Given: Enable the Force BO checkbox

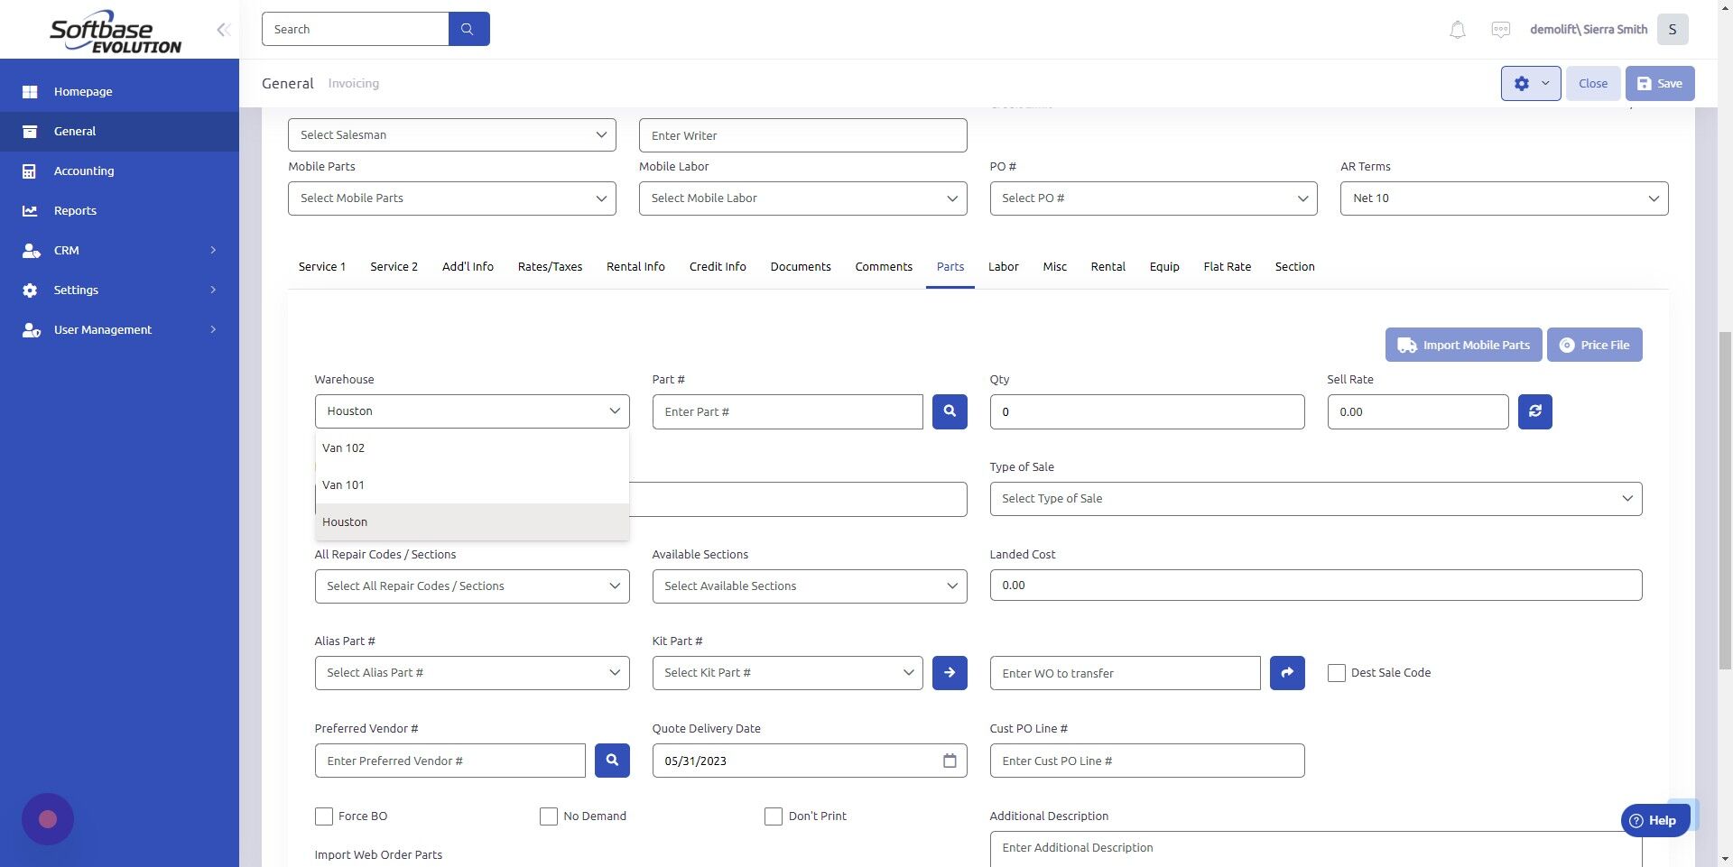Looking at the screenshot, I should (324, 816).
